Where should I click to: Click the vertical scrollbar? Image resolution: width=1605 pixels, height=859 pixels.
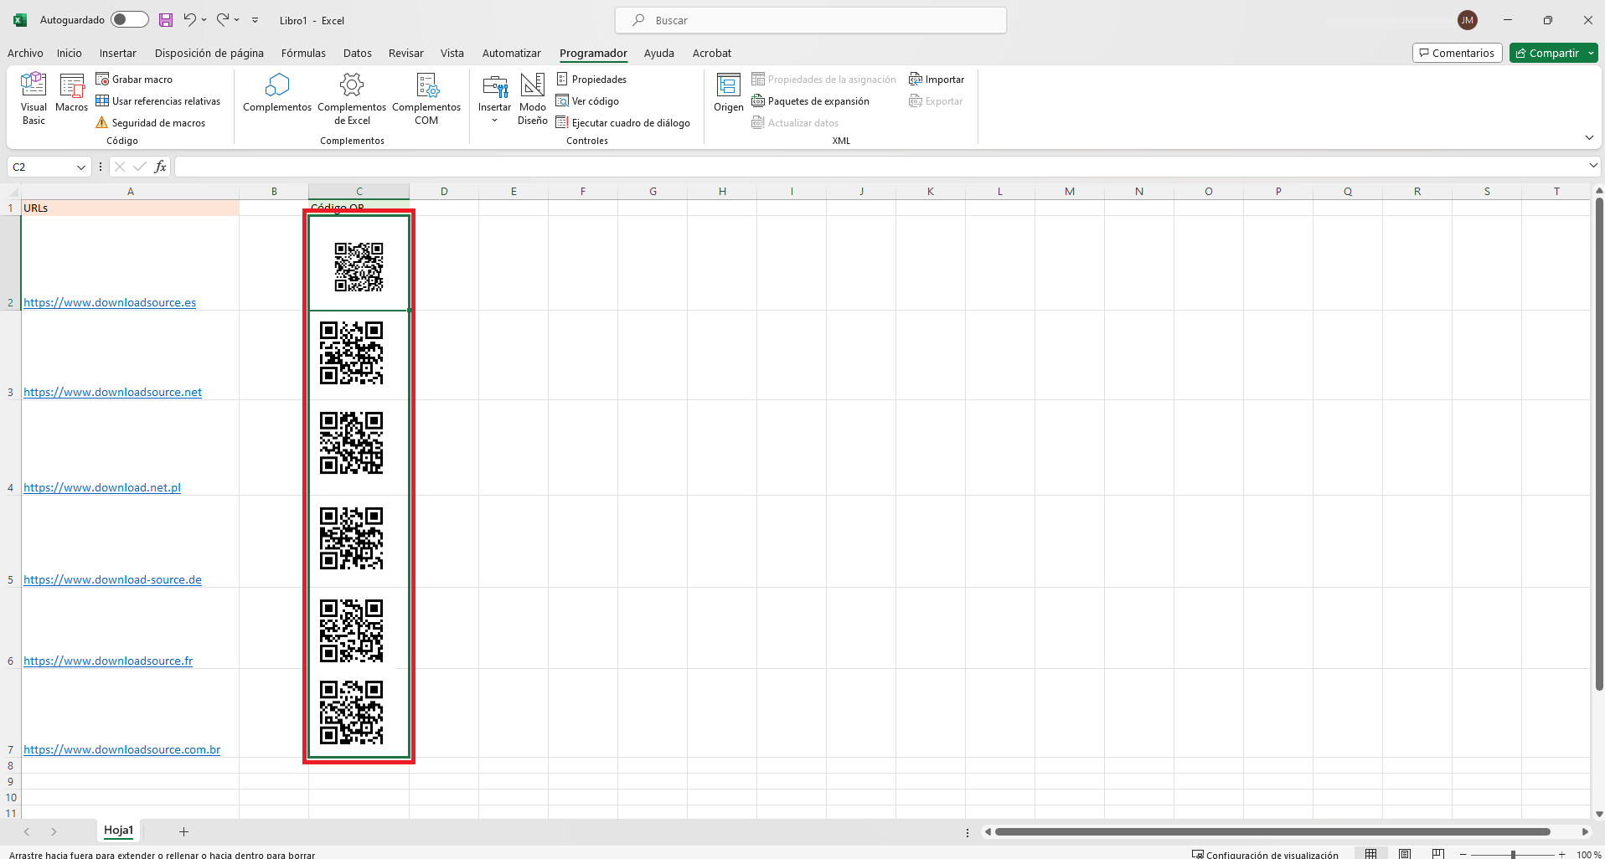(x=1598, y=444)
